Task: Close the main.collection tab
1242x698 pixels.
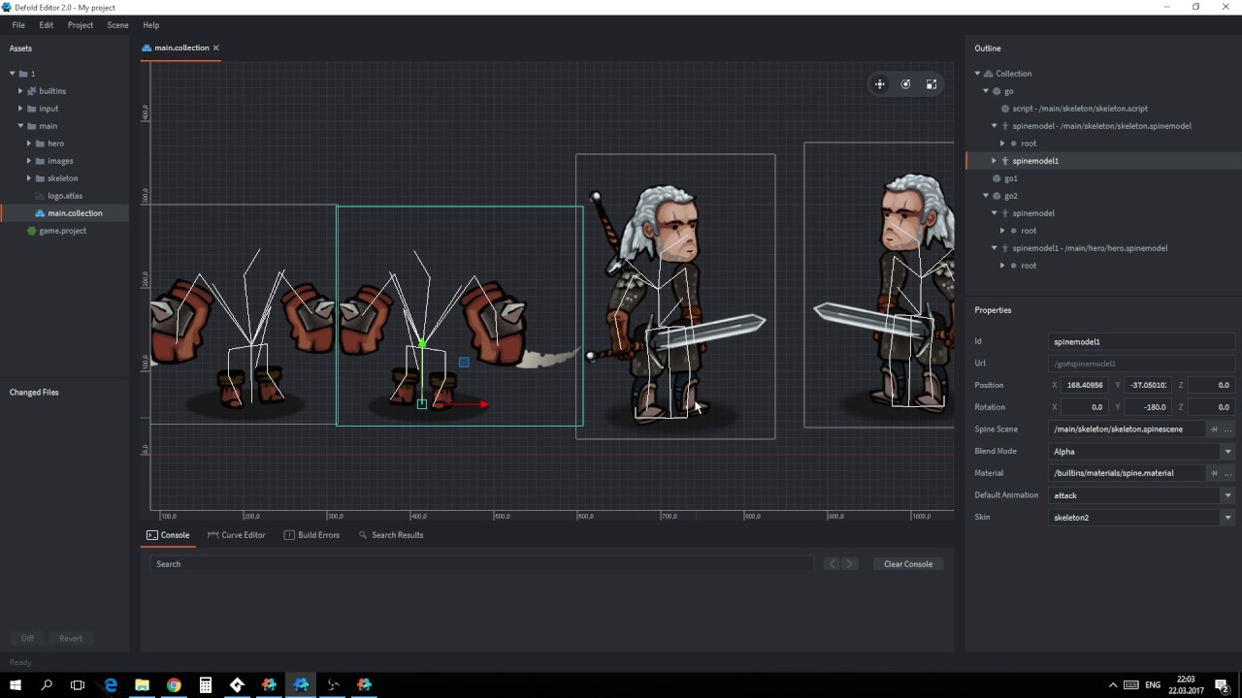Action: coord(216,48)
